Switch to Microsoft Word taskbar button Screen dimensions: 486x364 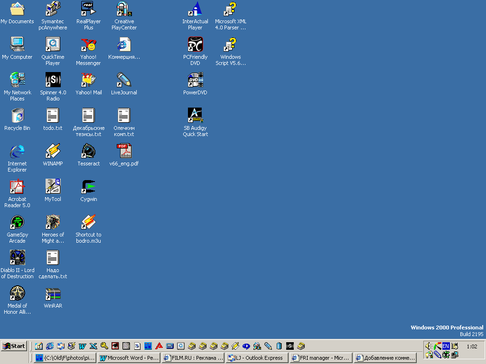[129, 358]
